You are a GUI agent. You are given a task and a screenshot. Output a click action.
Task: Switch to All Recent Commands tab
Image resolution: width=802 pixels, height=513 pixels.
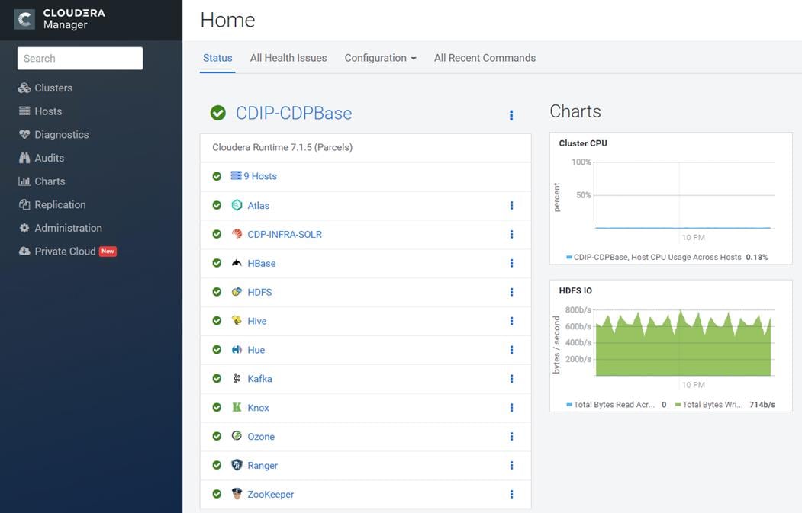click(485, 58)
